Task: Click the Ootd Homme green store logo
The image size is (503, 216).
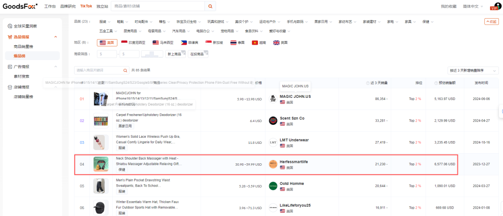Action: (273, 186)
